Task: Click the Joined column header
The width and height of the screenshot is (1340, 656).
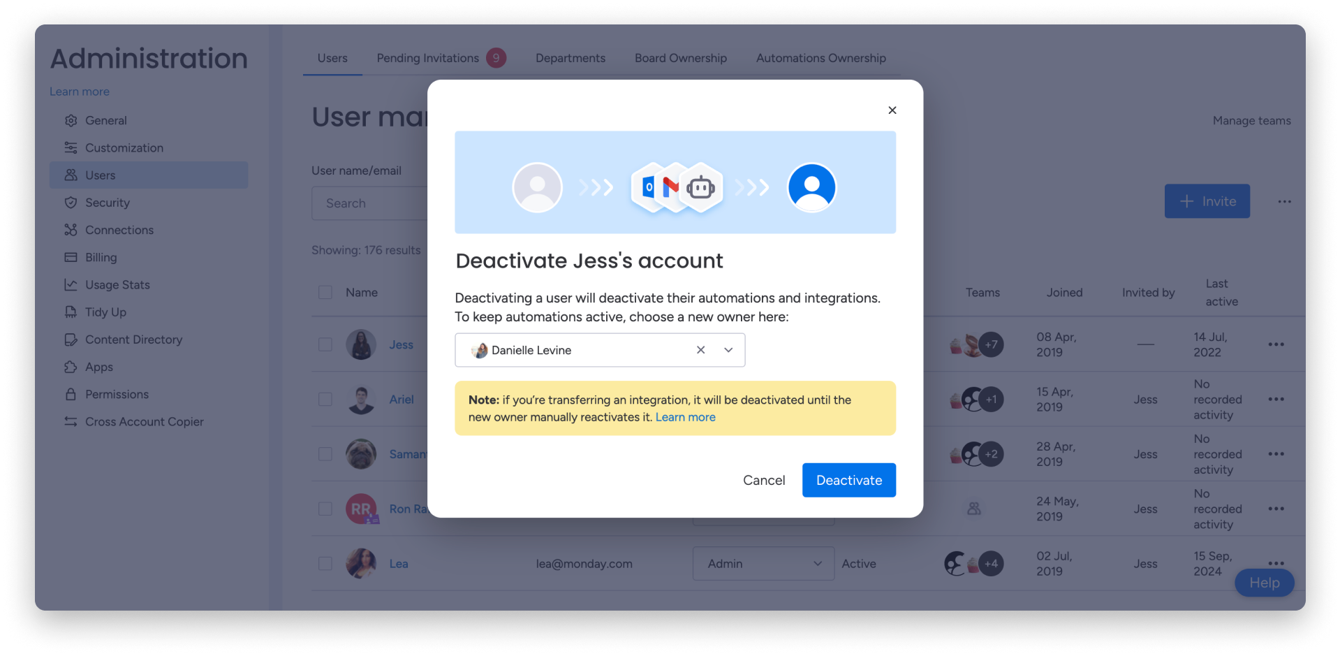Action: click(x=1064, y=292)
